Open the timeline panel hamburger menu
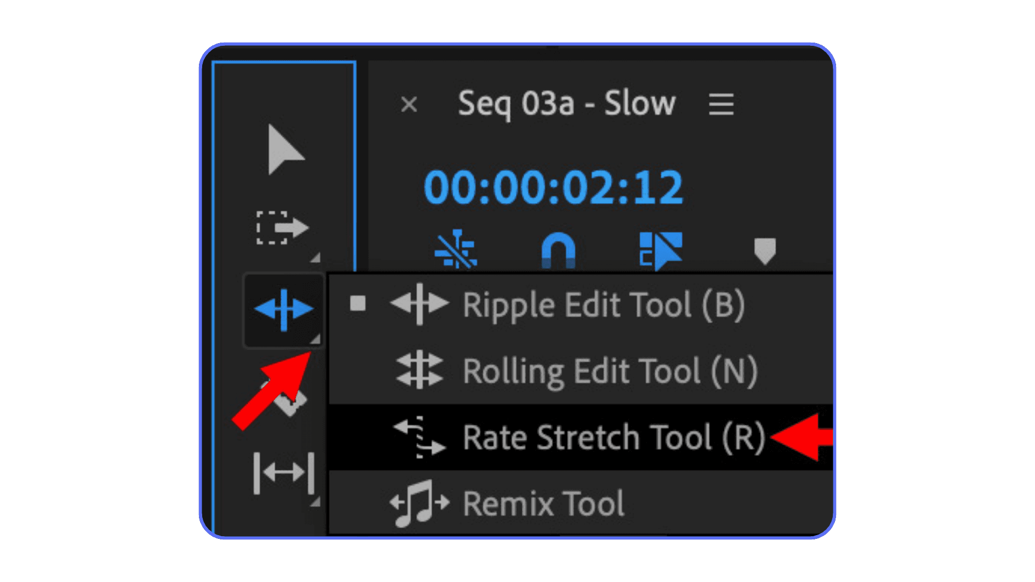 pos(721,104)
